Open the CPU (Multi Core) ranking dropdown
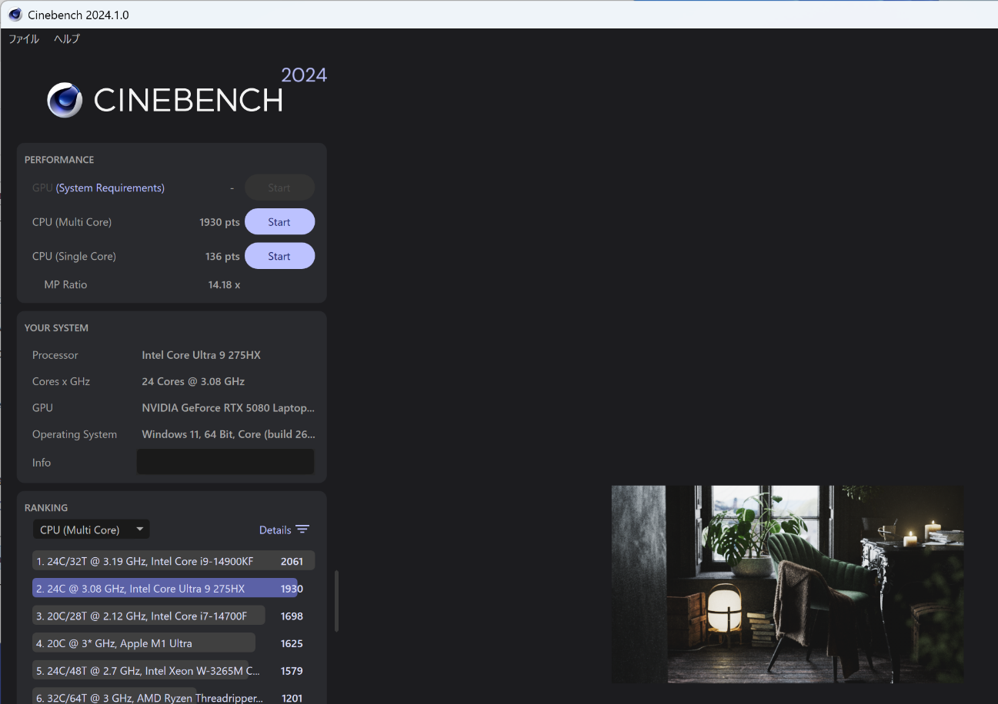 point(92,530)
